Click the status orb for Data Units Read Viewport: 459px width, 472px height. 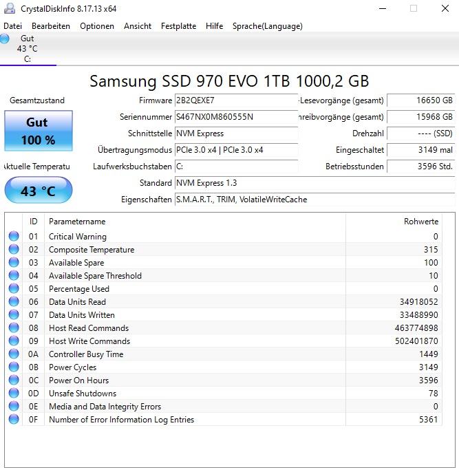click(x=14, y=301)
